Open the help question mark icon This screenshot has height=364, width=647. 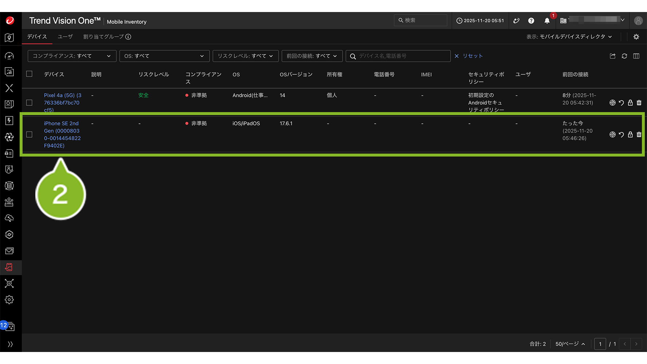(531, 21)
